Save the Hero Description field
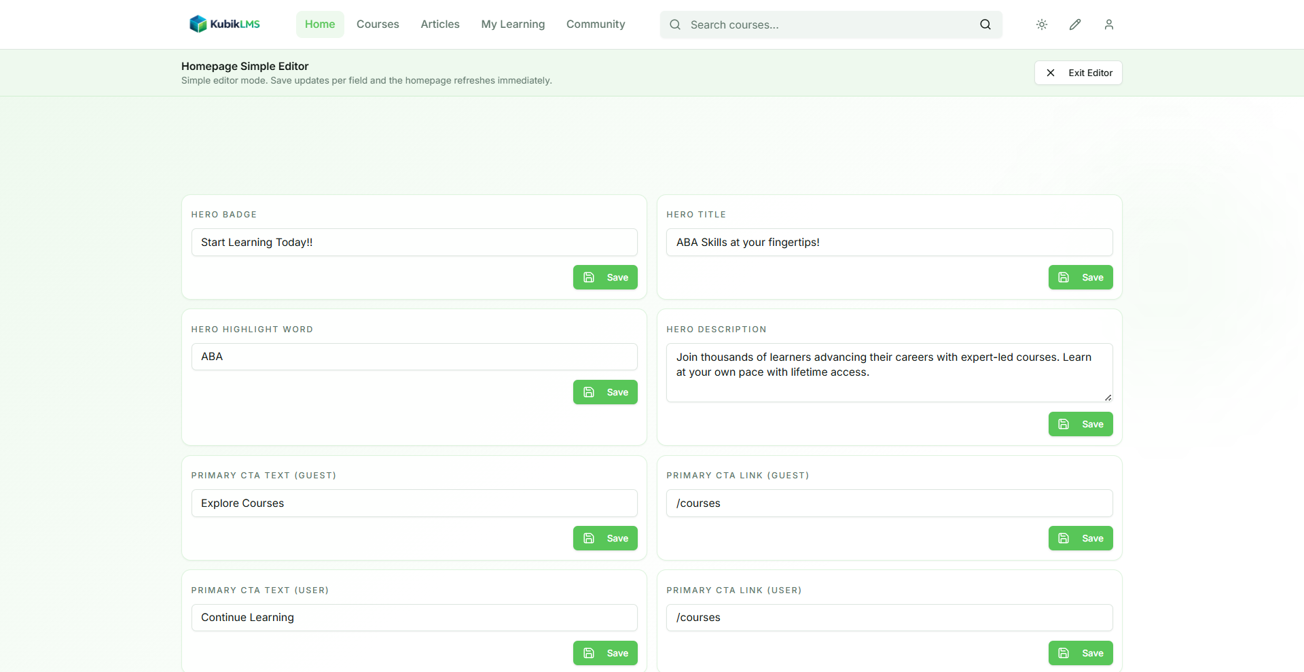The height and width of the screenshot is (672, 1304). (1081, 424)
